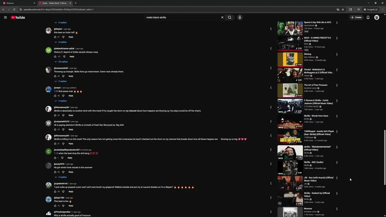Image resolution: width=386 pixels, height=217 pixels.
Task: Expand the topmost '2 replies' thread
Action: pyautogui.click(x=60, y=23)
